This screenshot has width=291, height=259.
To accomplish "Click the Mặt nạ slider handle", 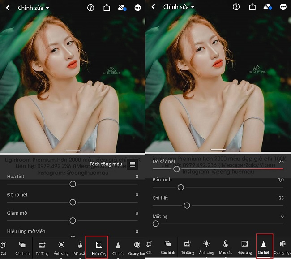I will pyautogui.click(x=156, y=224).
